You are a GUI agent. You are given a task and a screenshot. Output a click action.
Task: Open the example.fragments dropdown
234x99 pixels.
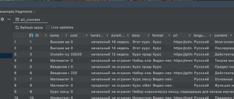[x=18, y=11]
